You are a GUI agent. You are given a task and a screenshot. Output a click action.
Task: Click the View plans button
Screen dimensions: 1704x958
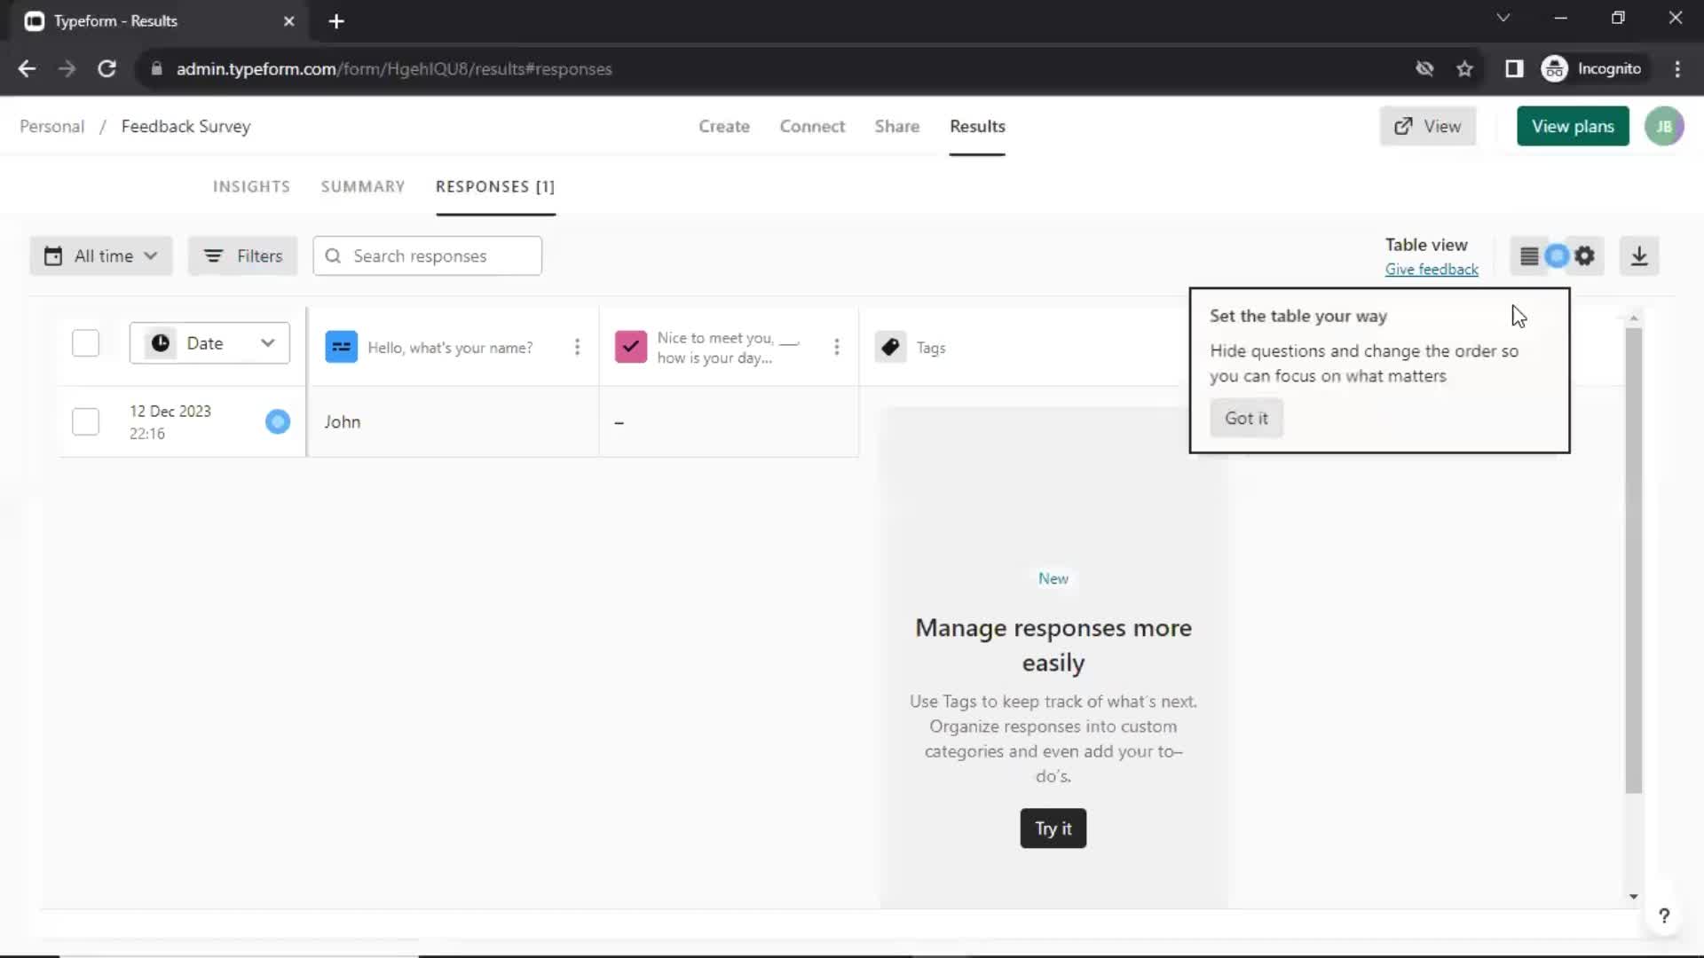point(1573,127)
